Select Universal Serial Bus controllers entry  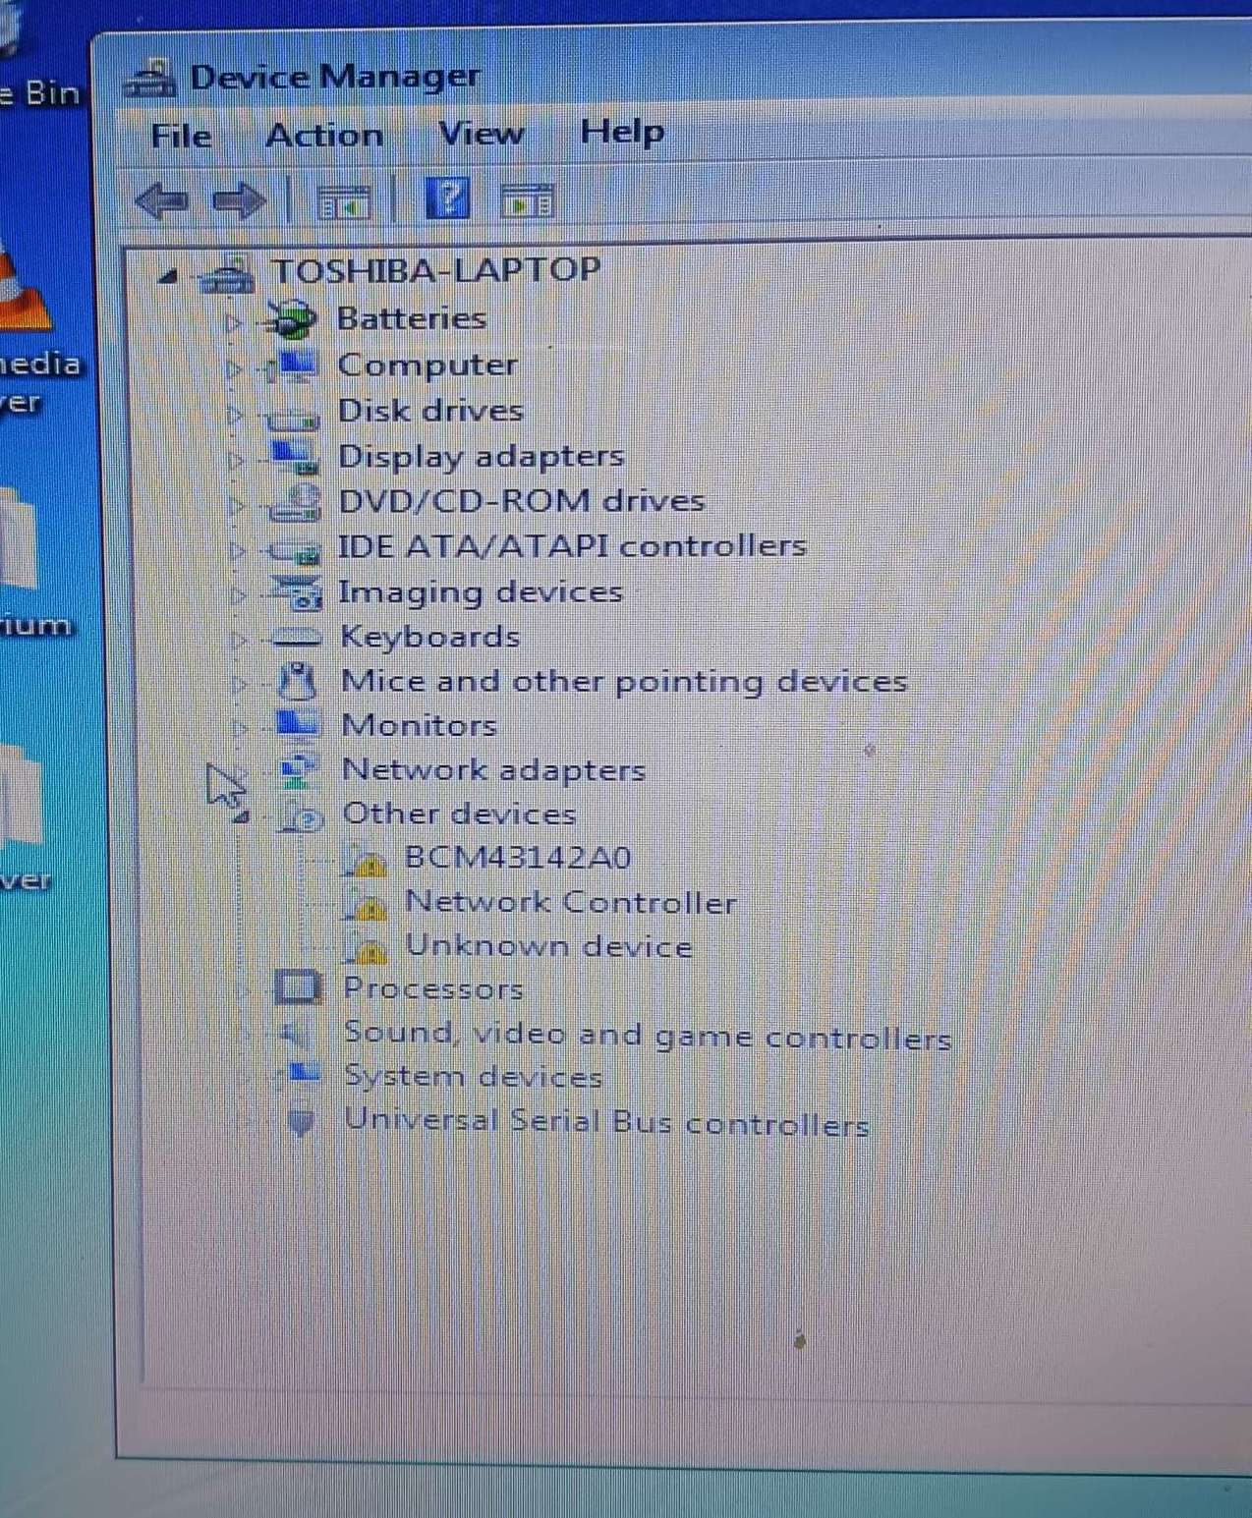tap(606, 1122)
